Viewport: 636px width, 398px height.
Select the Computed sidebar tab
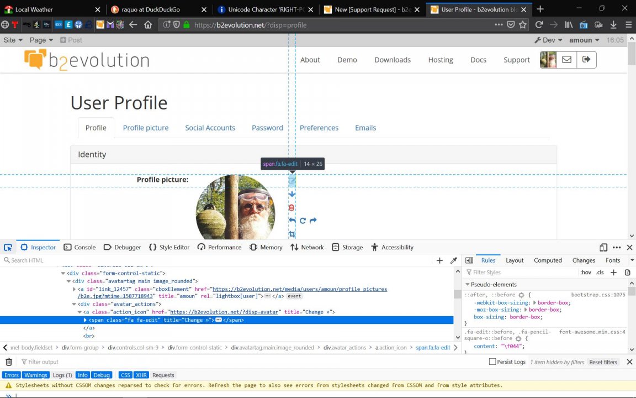[x=548, y=260]
